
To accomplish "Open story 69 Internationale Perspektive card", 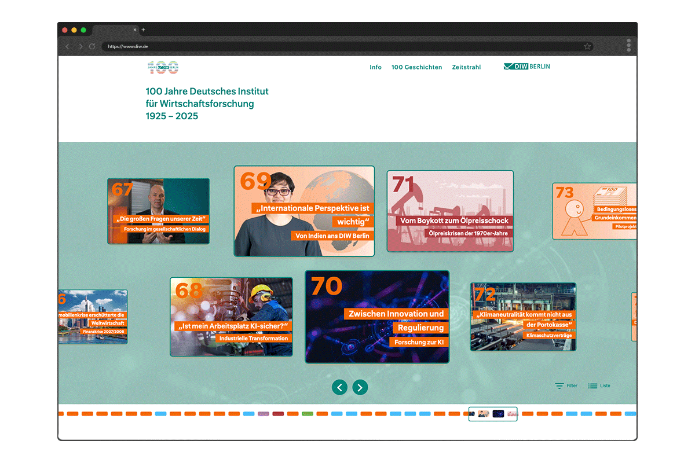I will pos(304,211).
